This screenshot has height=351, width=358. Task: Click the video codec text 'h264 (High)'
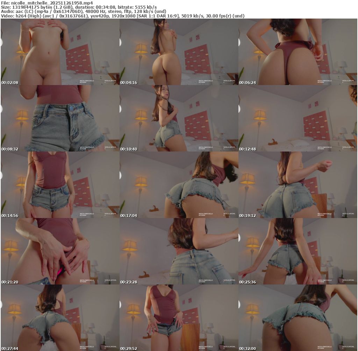point(27,16)
